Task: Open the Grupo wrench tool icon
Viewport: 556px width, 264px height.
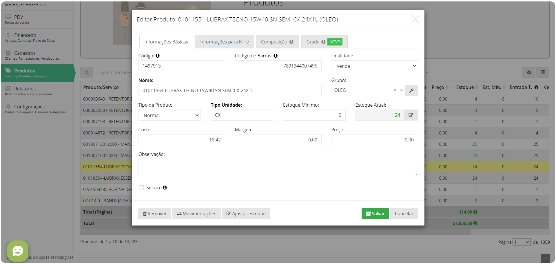Action: pyautogui.click(x=411, y=90)
